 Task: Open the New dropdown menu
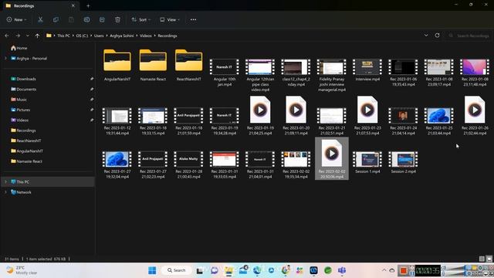pos(17,19)
